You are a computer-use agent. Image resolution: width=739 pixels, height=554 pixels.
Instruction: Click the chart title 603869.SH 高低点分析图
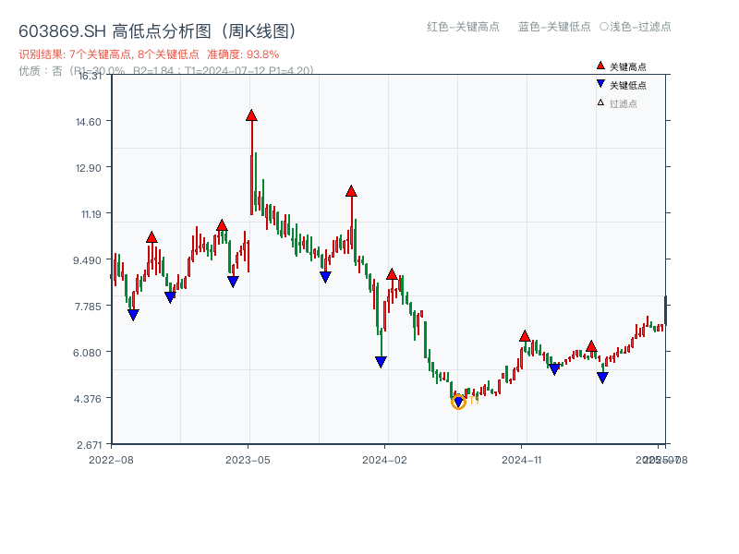click(x=158, y=31)
